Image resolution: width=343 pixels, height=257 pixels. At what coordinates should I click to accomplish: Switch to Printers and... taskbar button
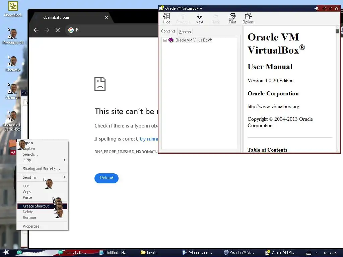tap(197, 253)
